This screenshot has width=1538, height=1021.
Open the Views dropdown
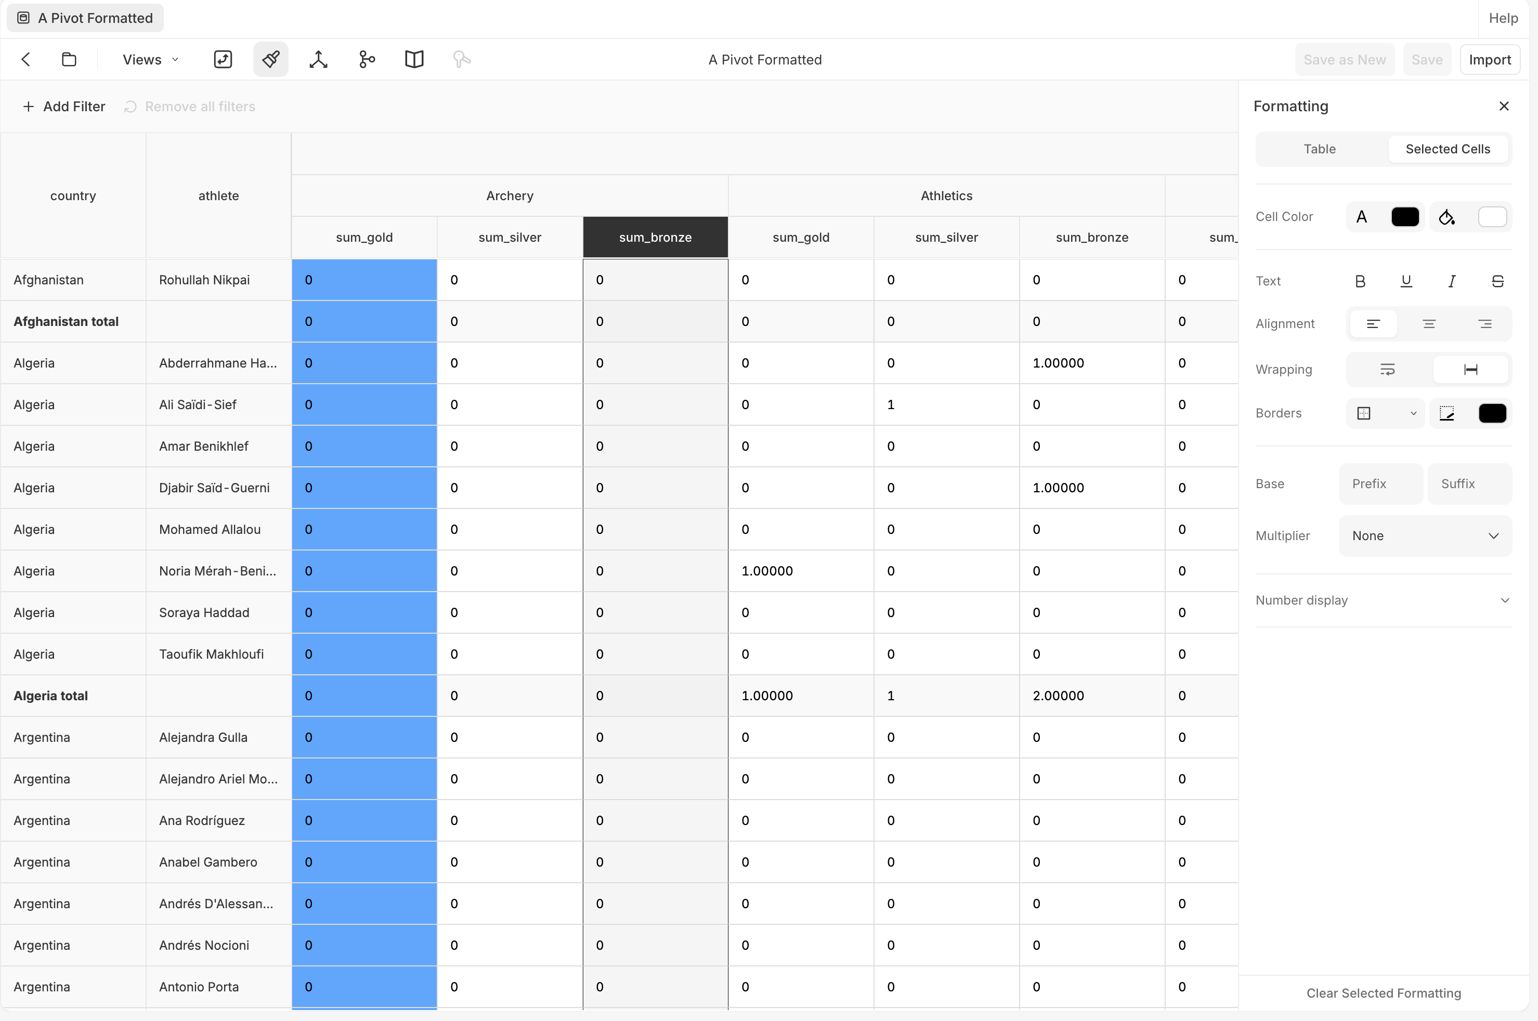(150, 59)
